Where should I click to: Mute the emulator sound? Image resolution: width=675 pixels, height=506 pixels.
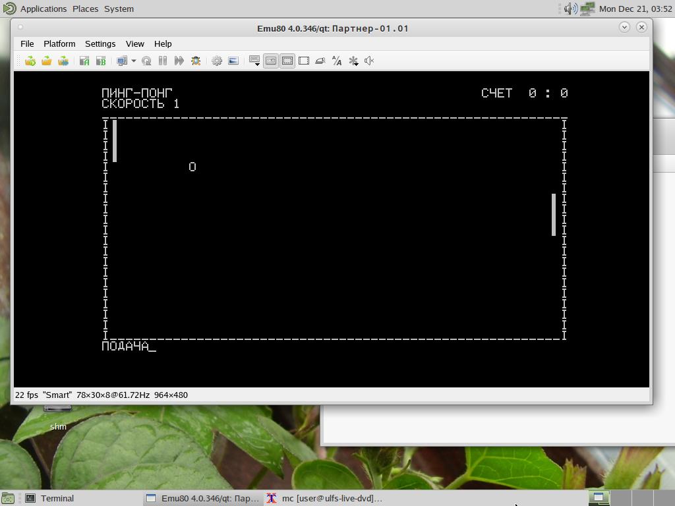pos(370,61)
